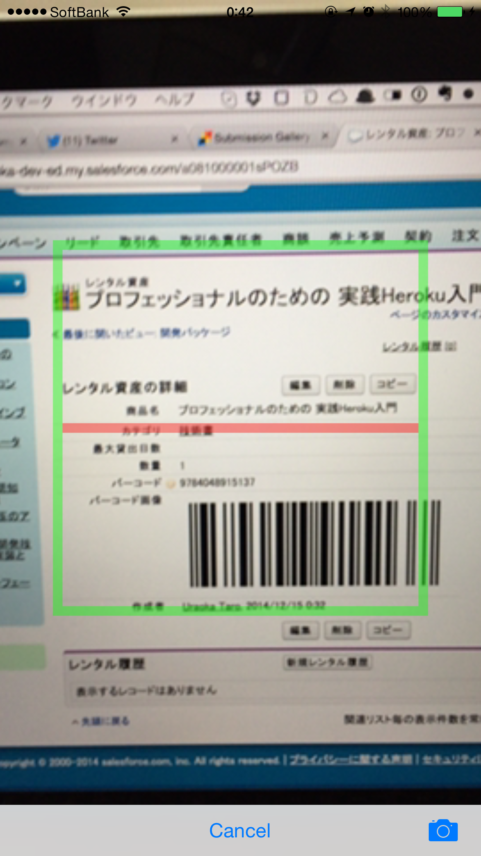Jump to the レンタル履歴 [0] link
Viewport: 481px width, 856px height.
point(419,347)
